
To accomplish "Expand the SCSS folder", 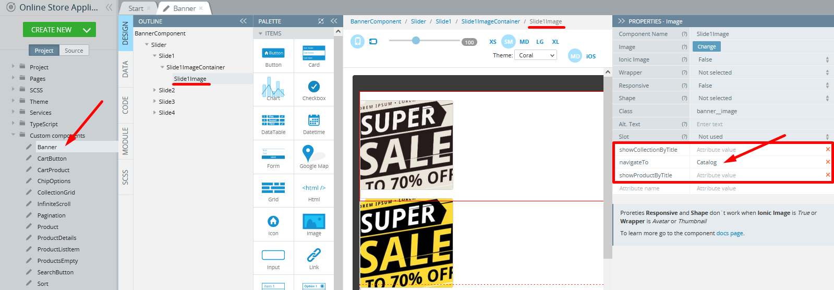I will pos(13,90).
